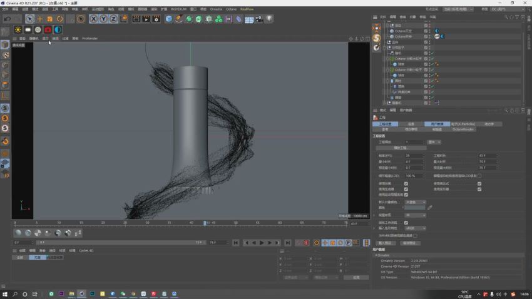Click the coordinate system cube icon

[124, 19]
